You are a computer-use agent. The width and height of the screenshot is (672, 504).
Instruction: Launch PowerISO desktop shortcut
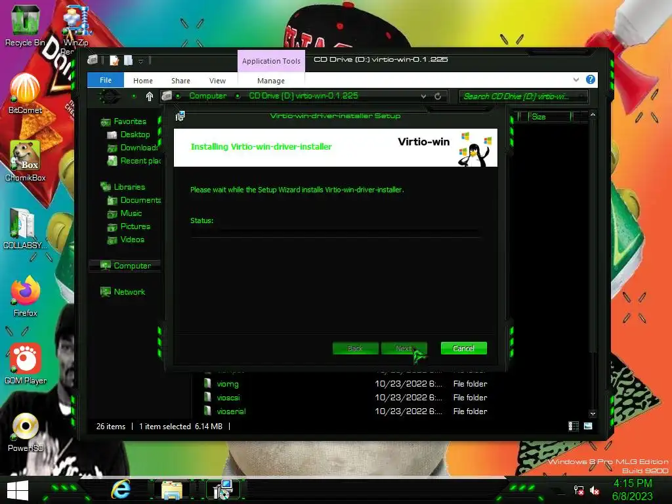pos(25,432)
